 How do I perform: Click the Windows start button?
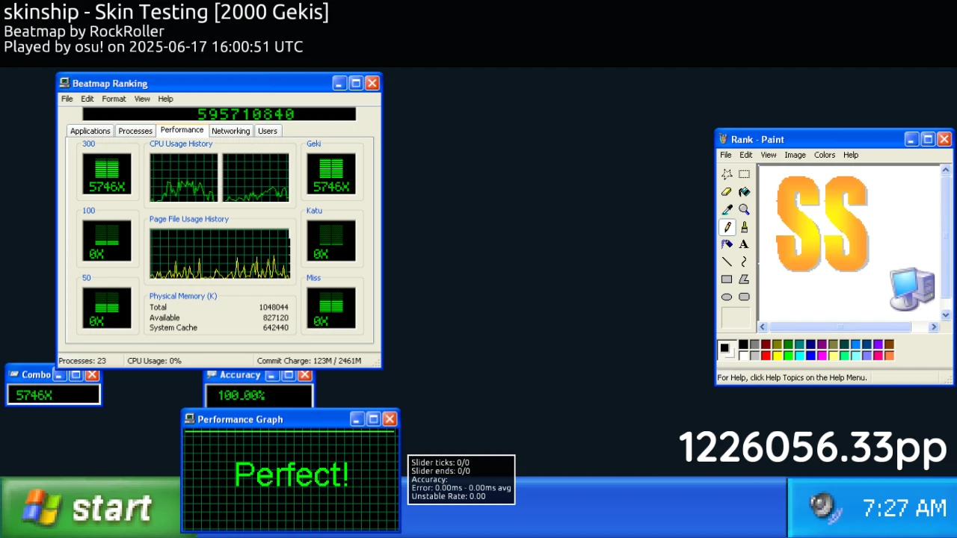pos(90,508)
